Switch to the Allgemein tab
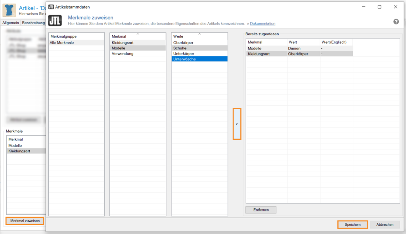The width and height of the screenshot is (406, 234). tap(10, 23)
